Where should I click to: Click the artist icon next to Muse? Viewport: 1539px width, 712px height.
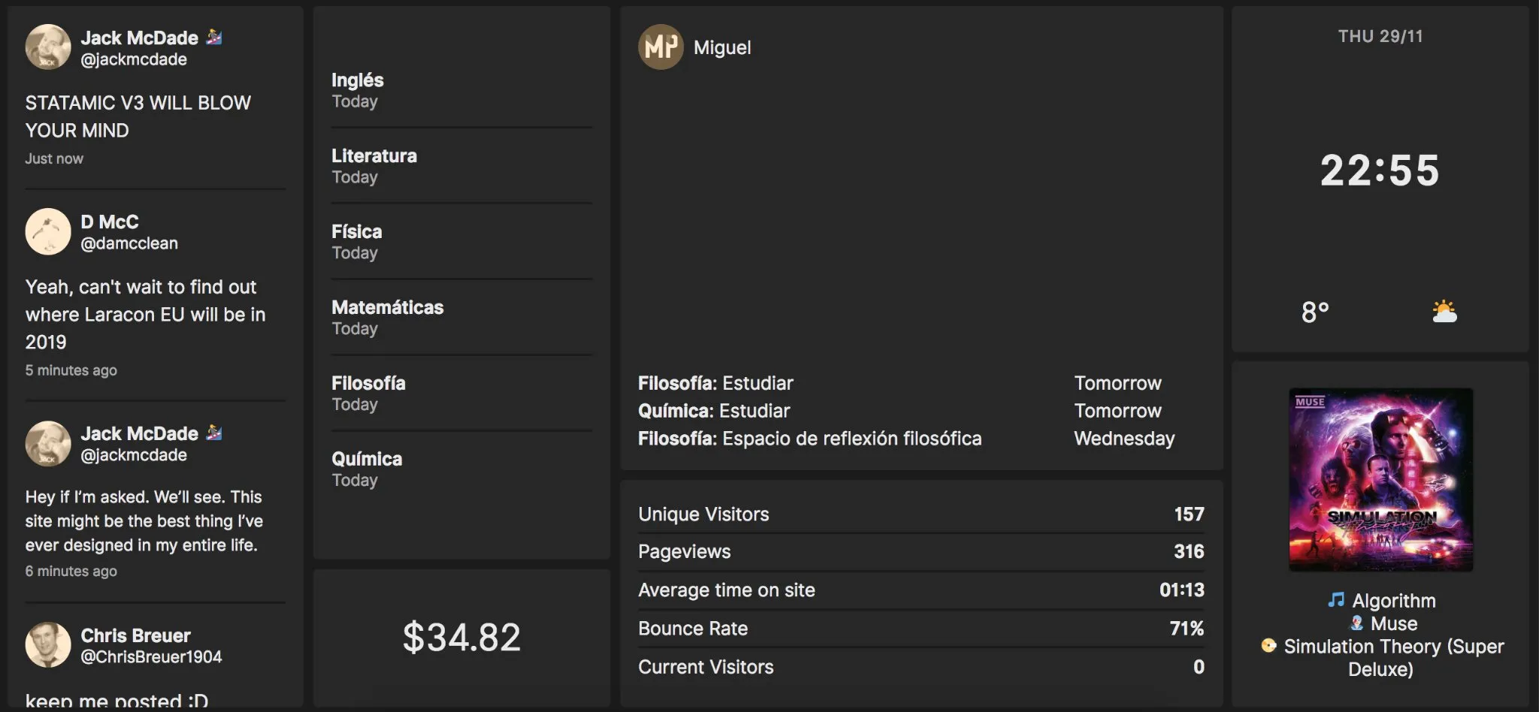1356,623
